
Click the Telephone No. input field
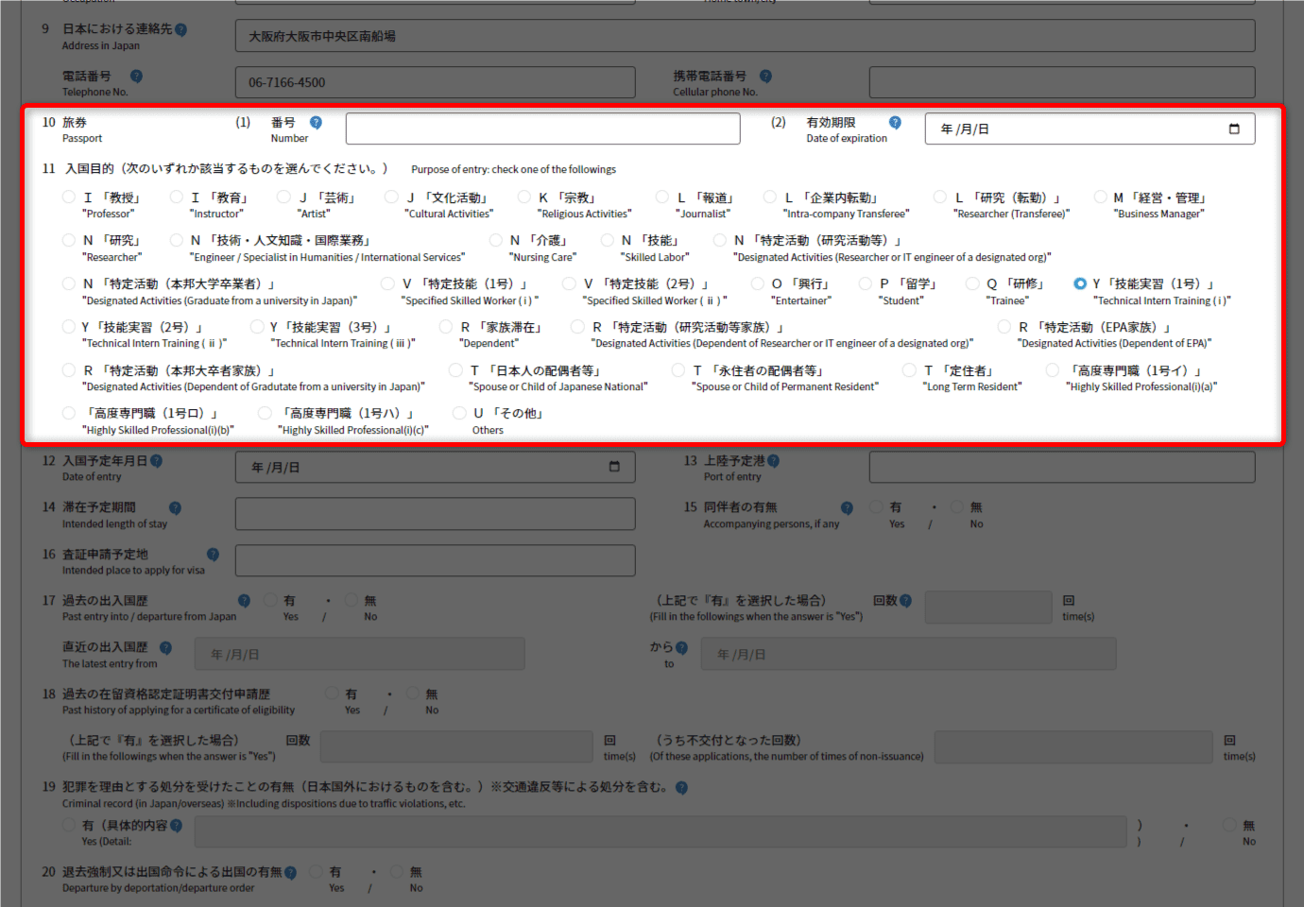435,83
